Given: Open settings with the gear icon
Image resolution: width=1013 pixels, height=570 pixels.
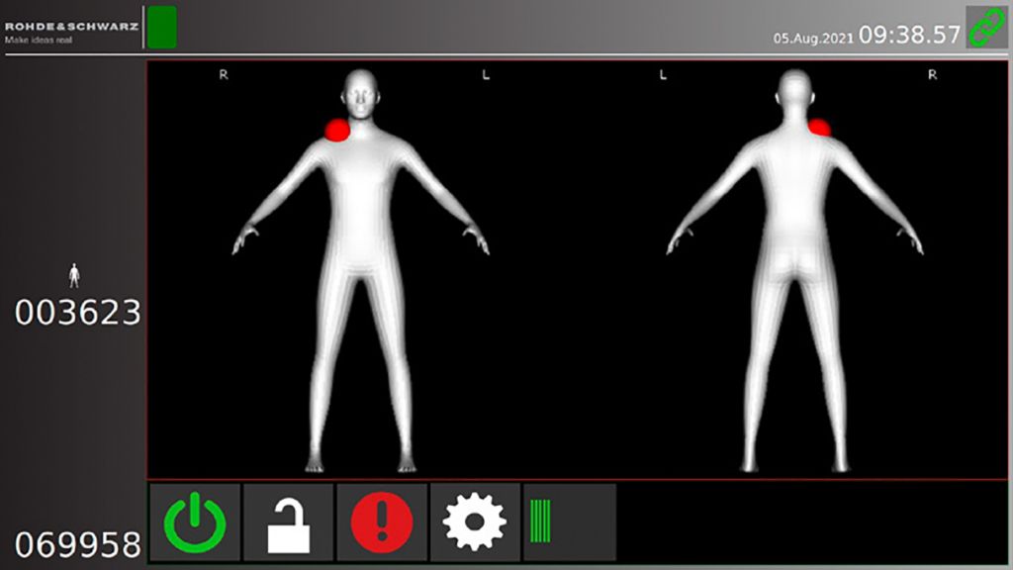Looking at the screenshot, I should coord(474,522).
